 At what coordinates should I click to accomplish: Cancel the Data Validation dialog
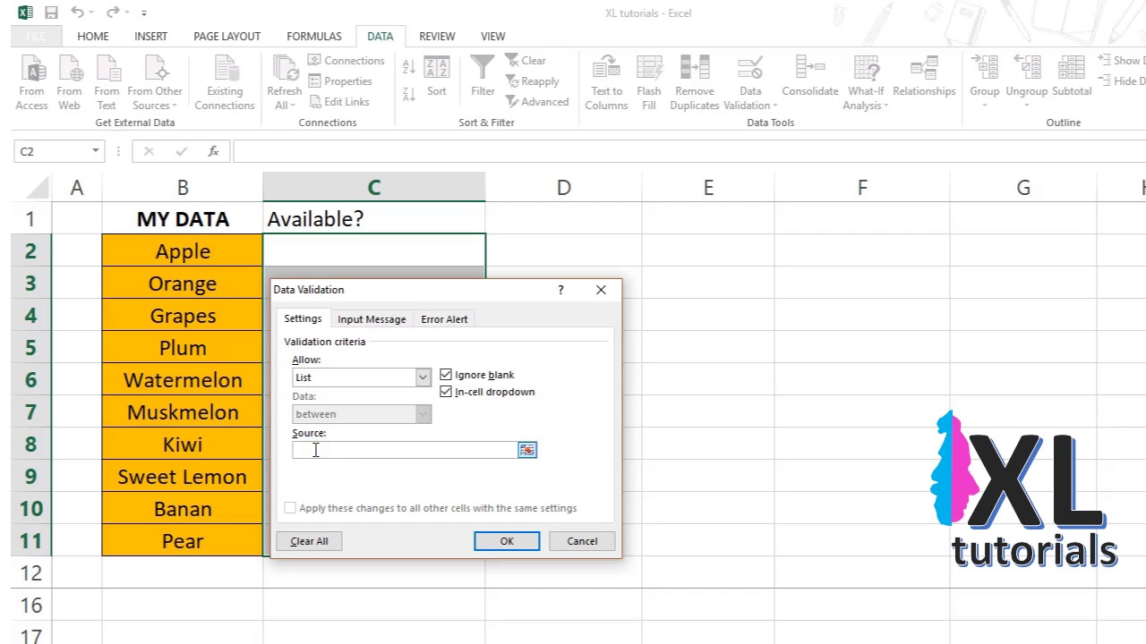[582, 541]
